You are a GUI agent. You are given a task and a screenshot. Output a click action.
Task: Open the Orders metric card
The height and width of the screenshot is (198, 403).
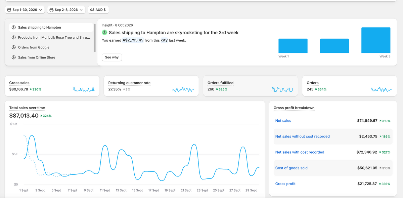coord(350,86)
